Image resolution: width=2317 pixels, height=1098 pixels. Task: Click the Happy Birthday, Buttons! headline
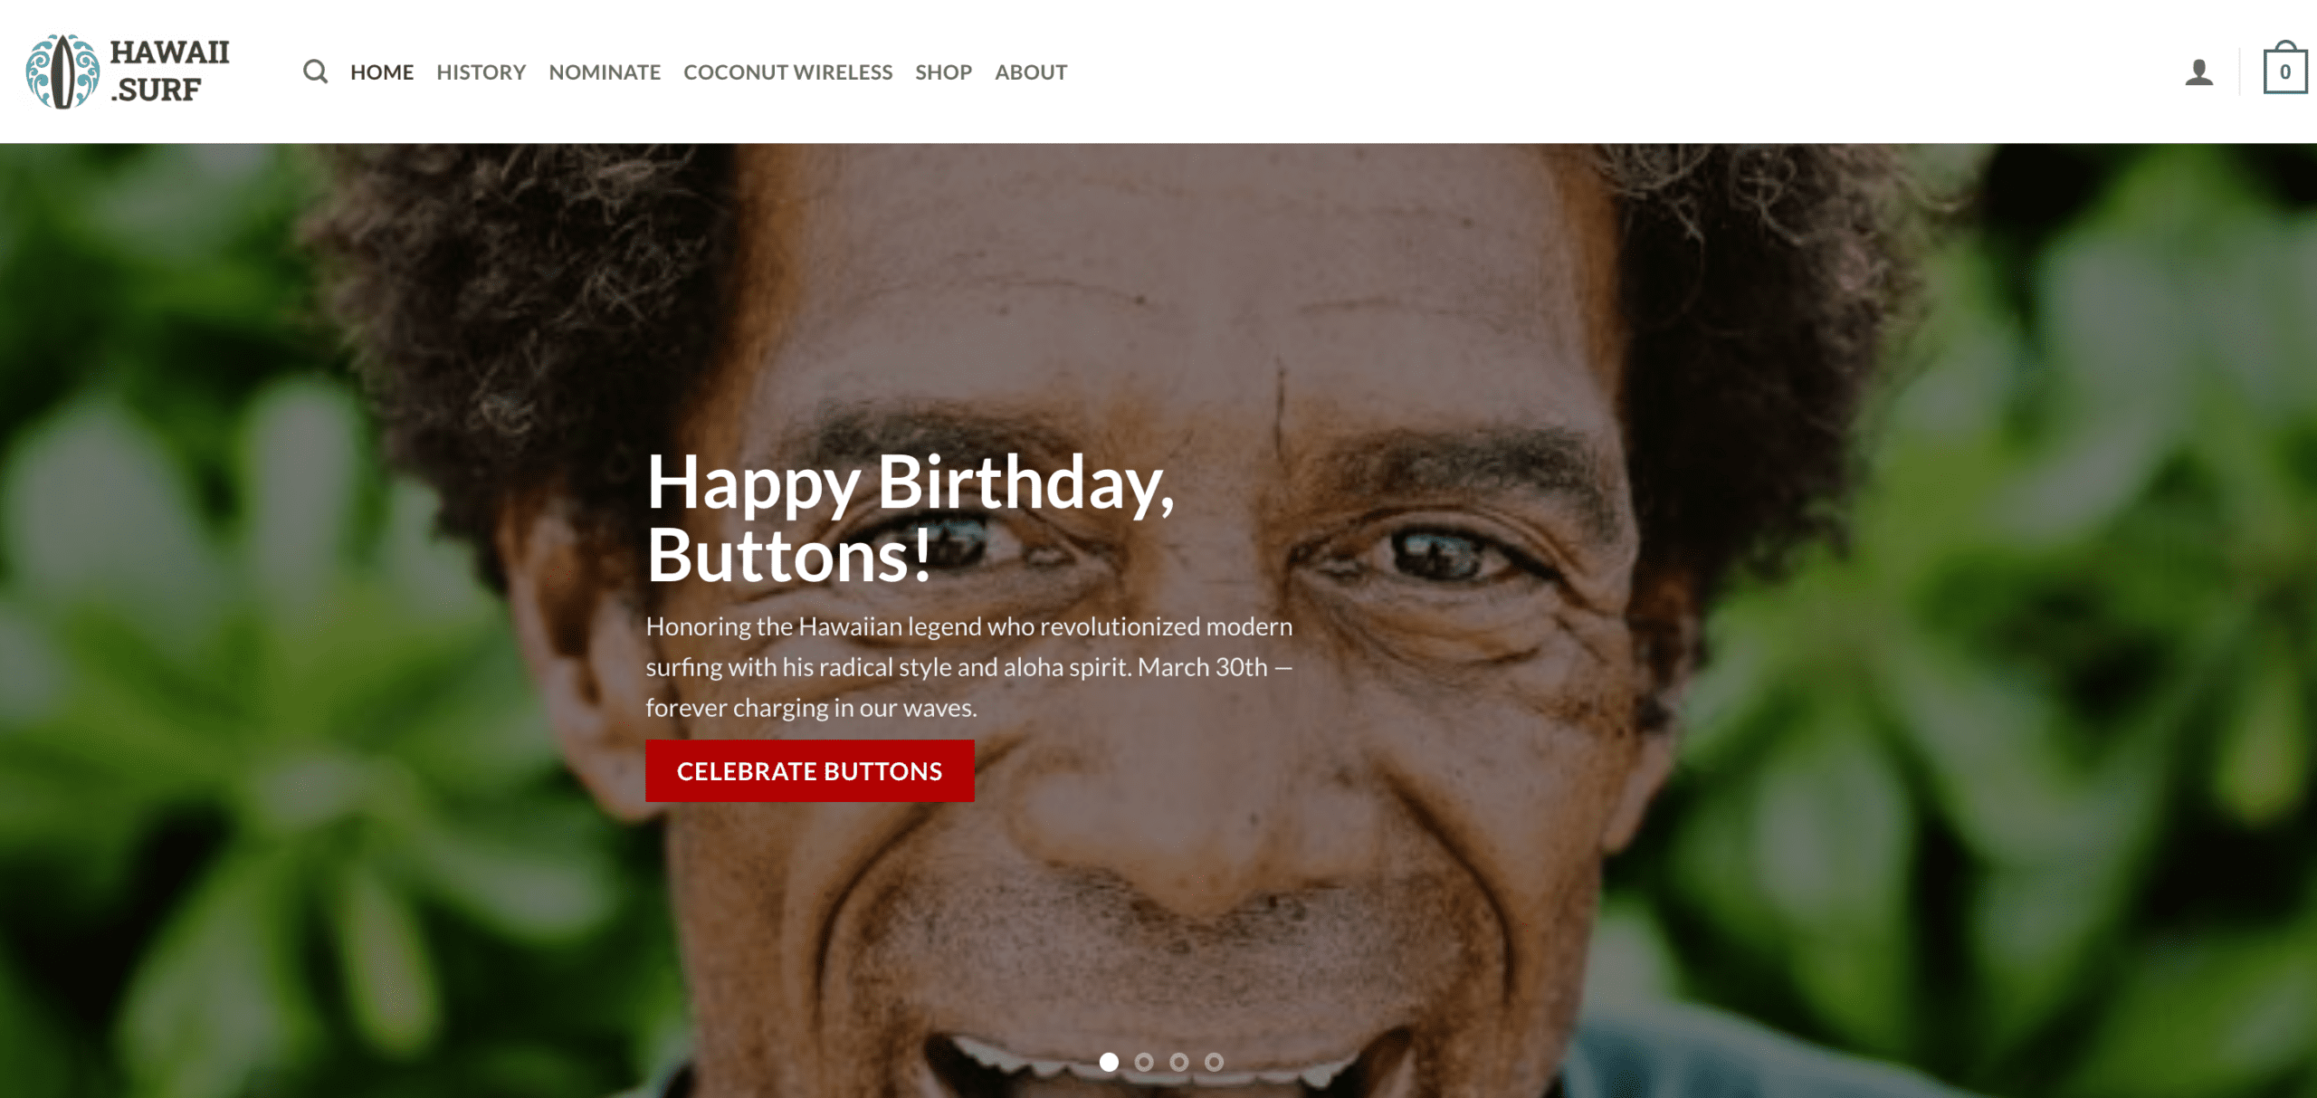click(911, 519)
